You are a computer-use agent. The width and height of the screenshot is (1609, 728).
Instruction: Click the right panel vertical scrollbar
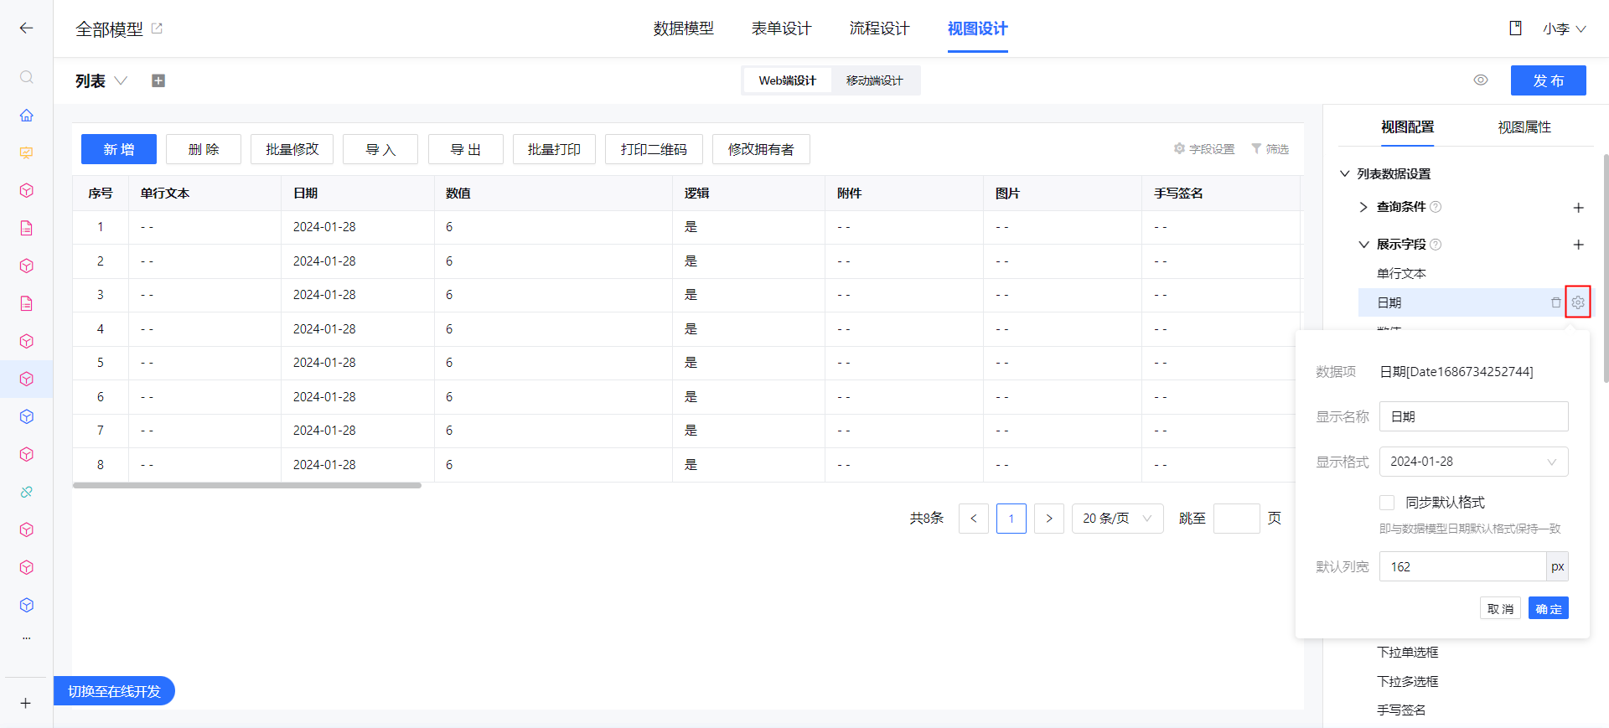(x=1606, y=268)
